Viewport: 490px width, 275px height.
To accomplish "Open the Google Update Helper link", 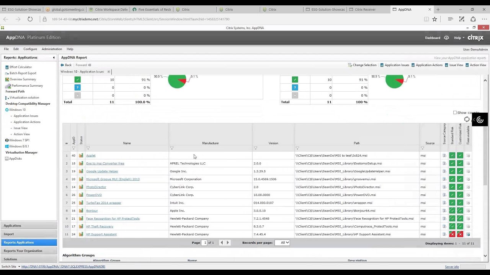I will tap(102, 171).
